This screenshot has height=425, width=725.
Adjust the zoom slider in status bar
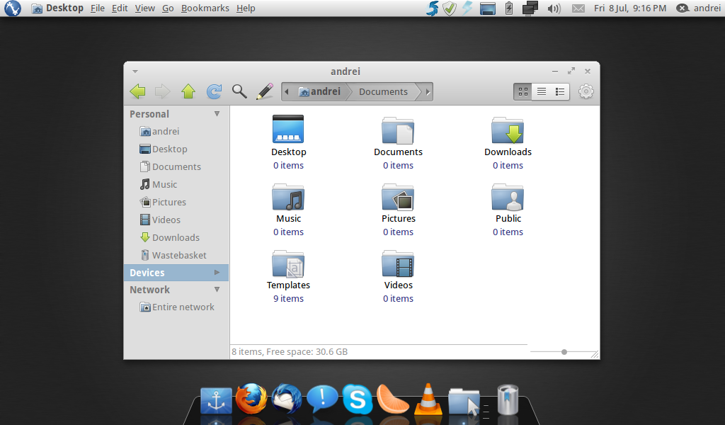564,352
